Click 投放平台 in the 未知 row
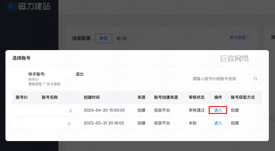 coord(162,123)
